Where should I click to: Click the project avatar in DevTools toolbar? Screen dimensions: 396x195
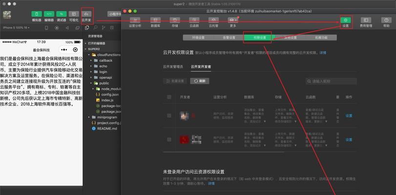click(x=7, y=15)
